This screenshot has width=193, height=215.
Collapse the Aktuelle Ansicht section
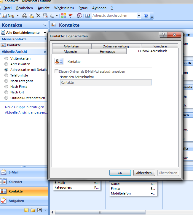[x=45, y=52]
